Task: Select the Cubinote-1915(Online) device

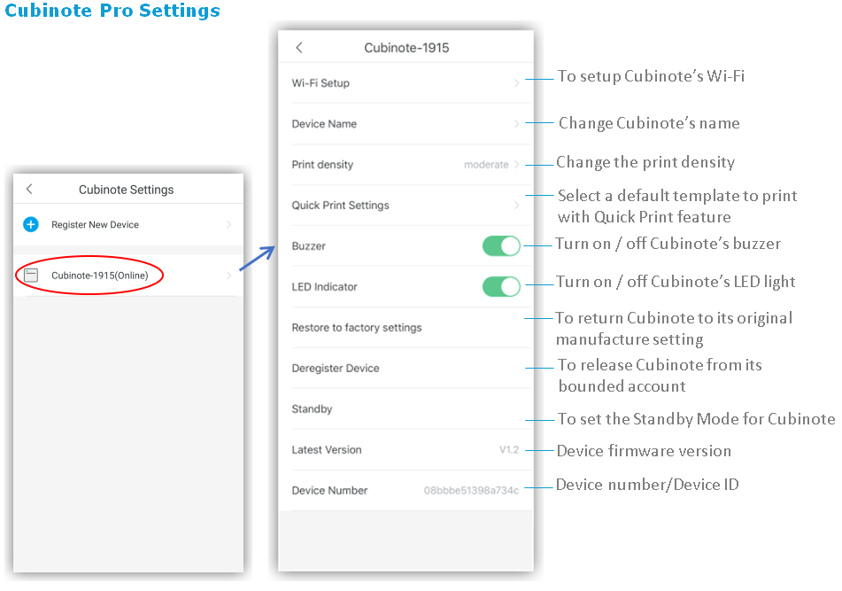Action: coord(128,275)
